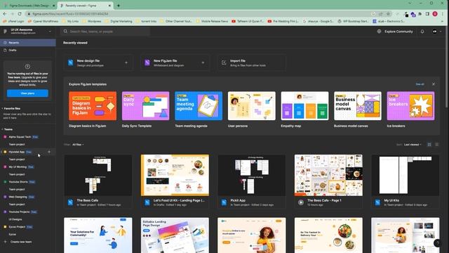Open The Bees Cafe - Page 1 prototype
Viewport: 449px width, 253px height.
pyautogui.click(x=328, y=181)
